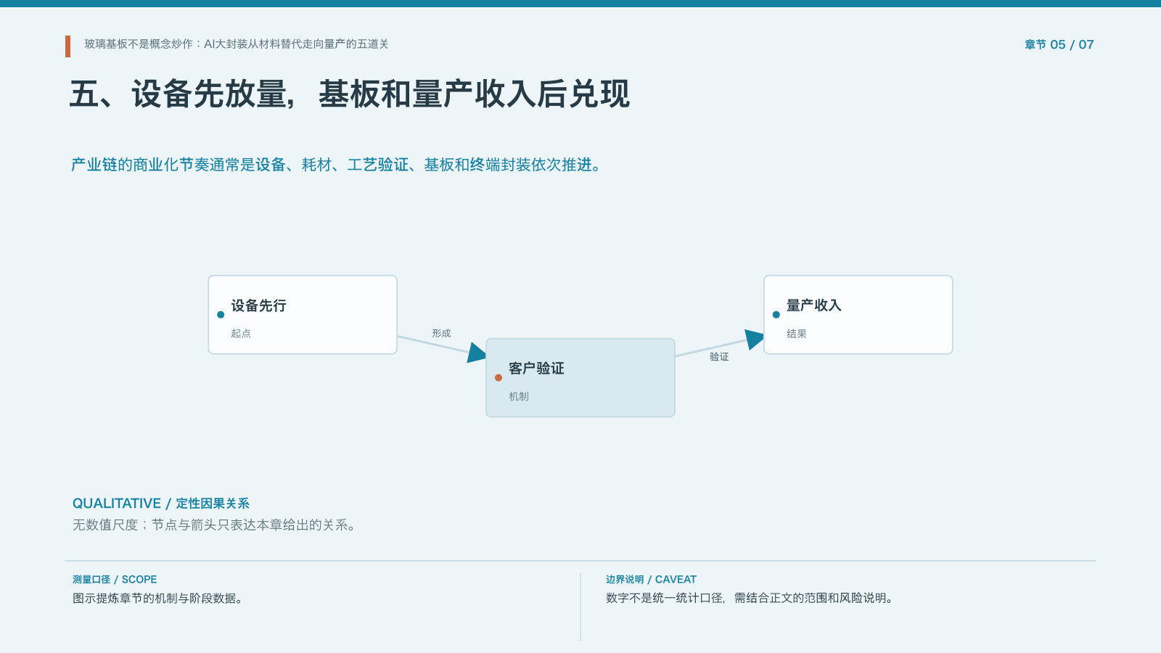Click the 量产收入 node card
This screenshot has height=653, width=1161.
(858, 315)
